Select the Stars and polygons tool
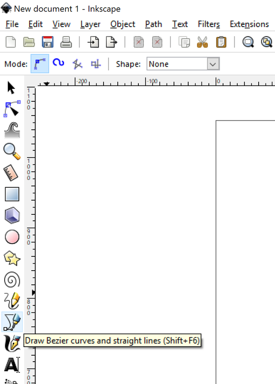Viewport: 275px width, 384px height. pyautogui.click(x=12, y=259)
